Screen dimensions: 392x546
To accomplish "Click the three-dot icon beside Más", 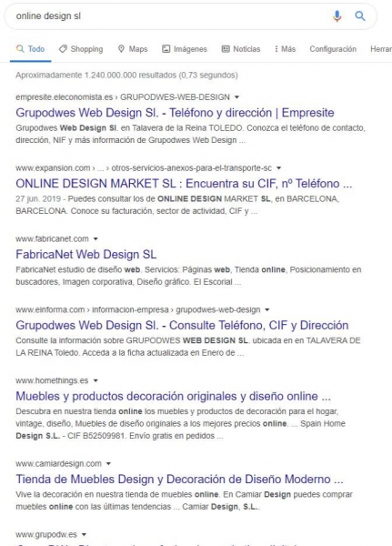I will pos(276,49).
